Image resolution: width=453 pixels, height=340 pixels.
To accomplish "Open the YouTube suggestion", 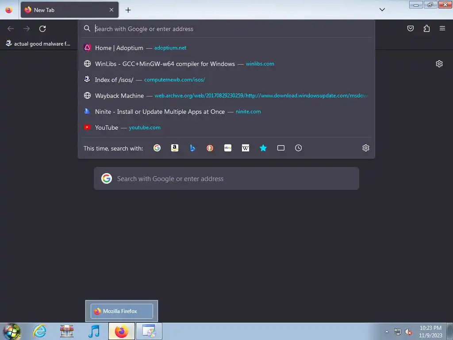I will point(226,127).
